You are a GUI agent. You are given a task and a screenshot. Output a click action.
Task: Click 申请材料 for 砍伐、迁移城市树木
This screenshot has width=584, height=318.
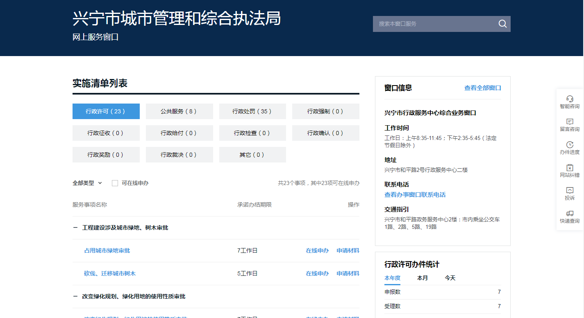(x=348, y=273)
